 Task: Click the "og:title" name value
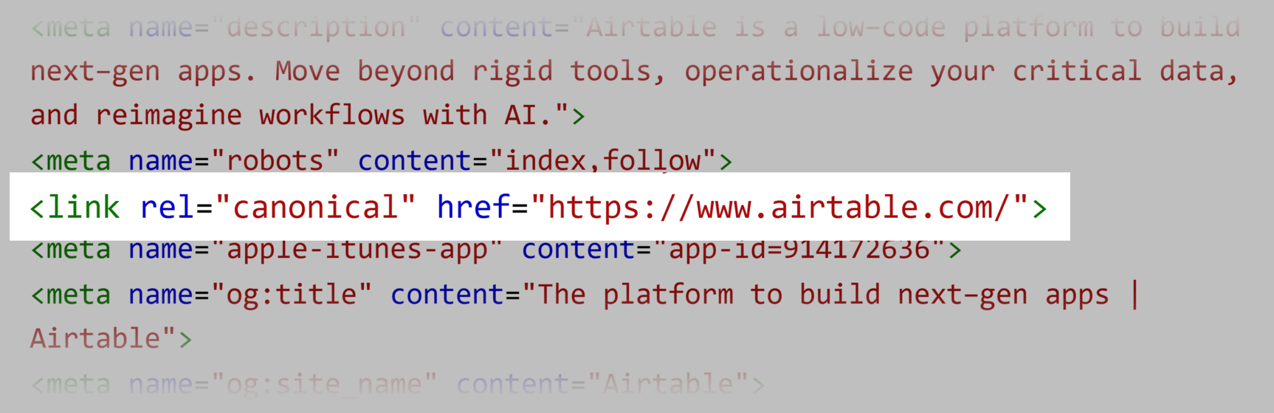[x=291, y=295]
